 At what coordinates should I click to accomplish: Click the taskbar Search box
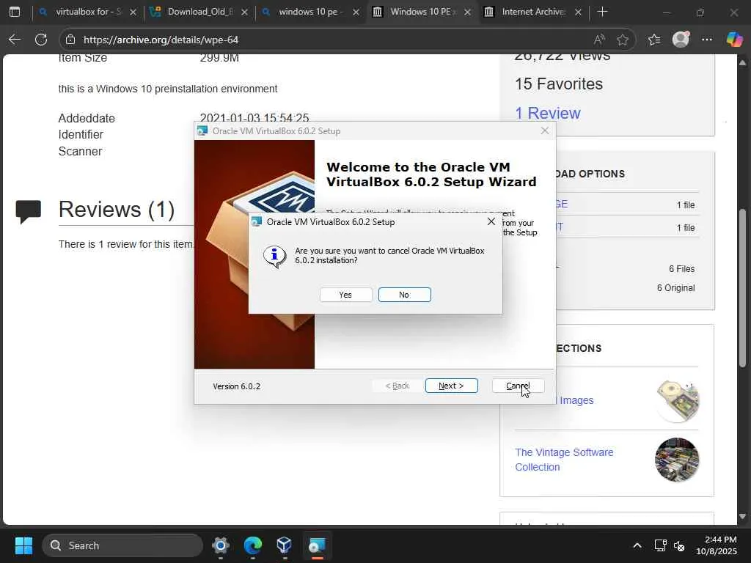[x=122, y=545]
